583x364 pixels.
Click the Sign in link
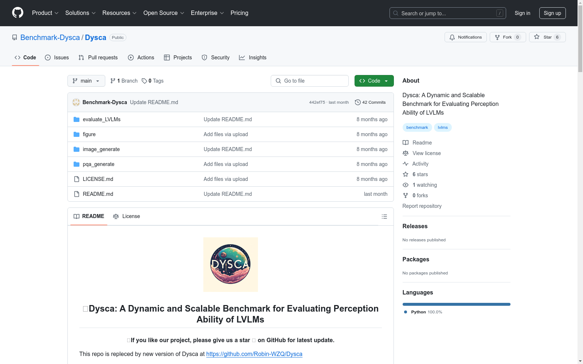[523, 13]
